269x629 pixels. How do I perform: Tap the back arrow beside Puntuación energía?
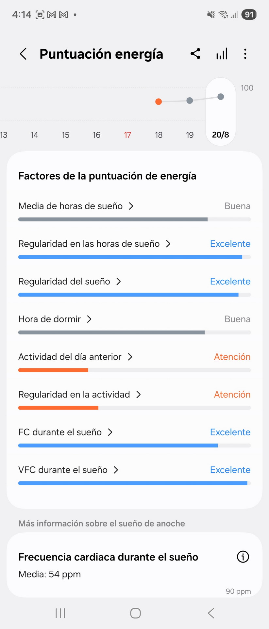pos(23,54)
